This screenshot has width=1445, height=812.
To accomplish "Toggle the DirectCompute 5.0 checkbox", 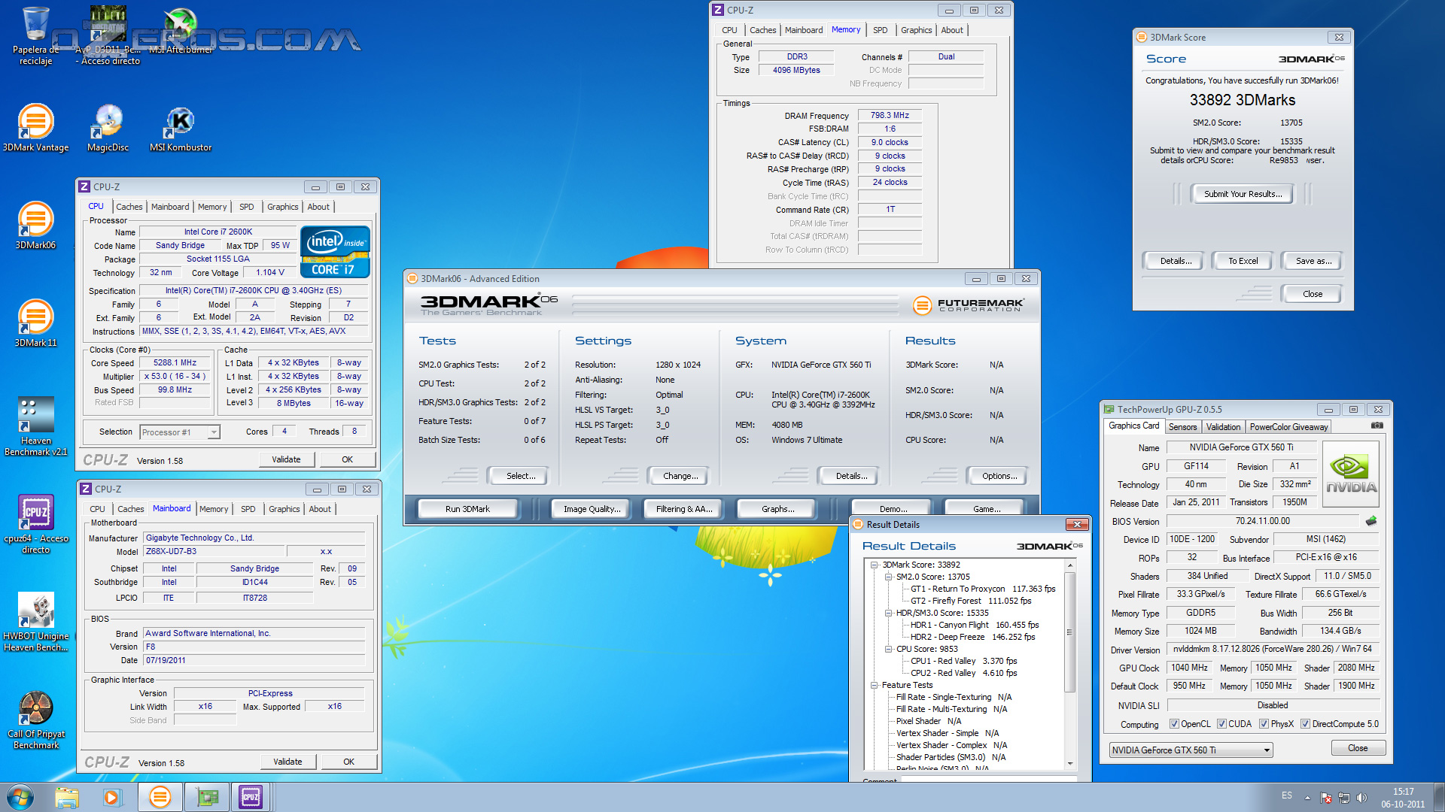I will coord(1306,724).
